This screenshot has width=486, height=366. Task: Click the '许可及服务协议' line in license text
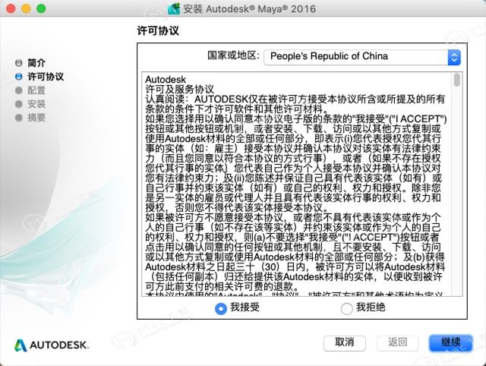coord(179,90)
